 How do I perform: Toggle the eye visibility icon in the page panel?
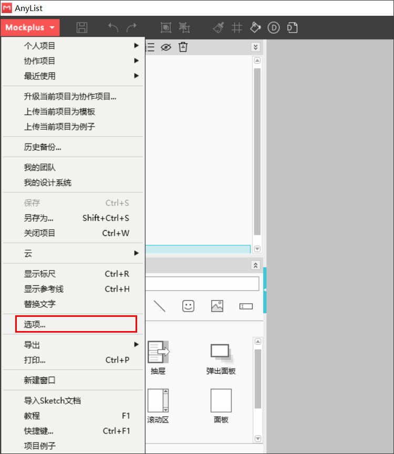pyautogui.click(x=166, y=47)
